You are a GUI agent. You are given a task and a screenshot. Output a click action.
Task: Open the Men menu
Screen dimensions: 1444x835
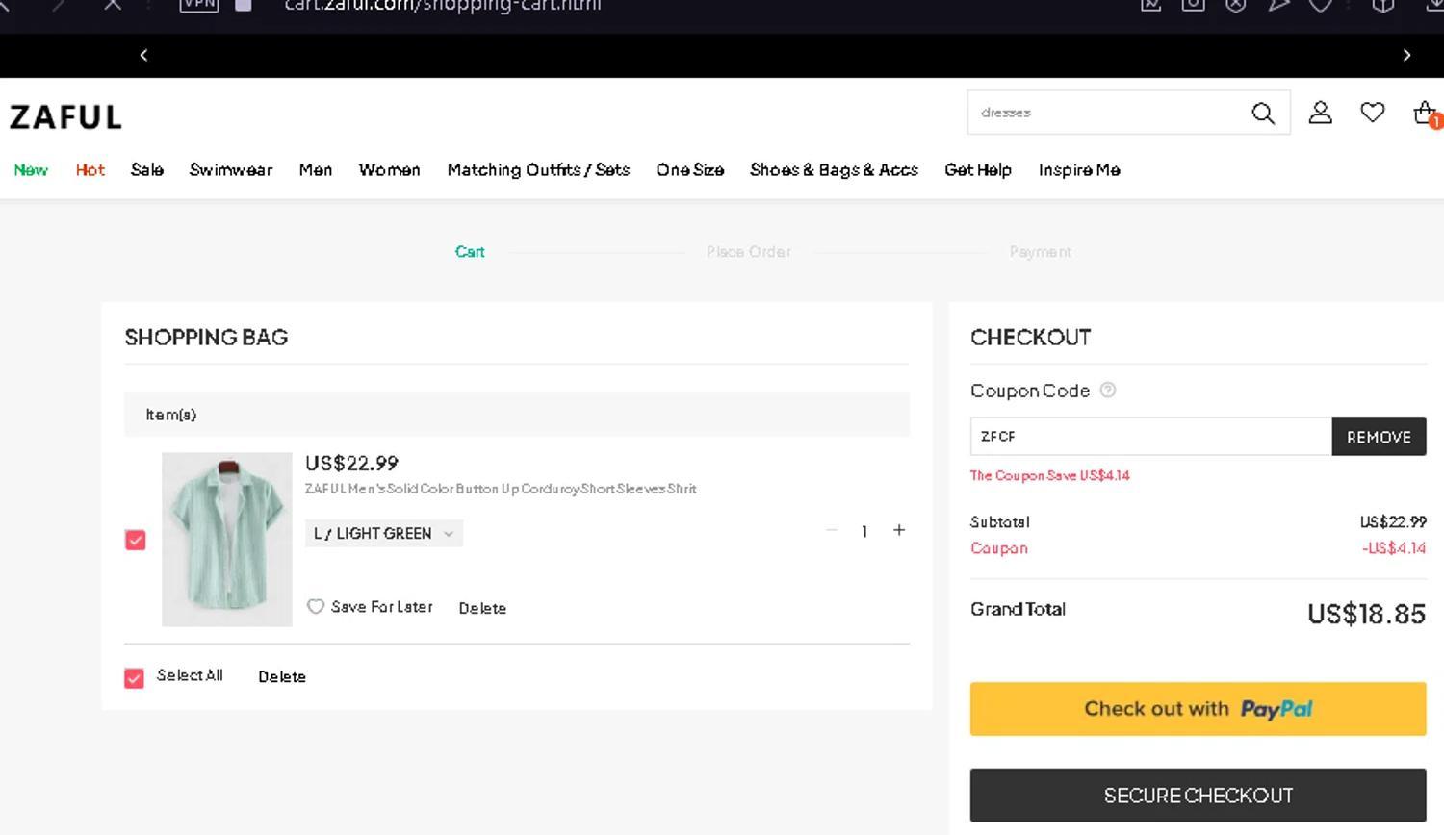(316, 170)
